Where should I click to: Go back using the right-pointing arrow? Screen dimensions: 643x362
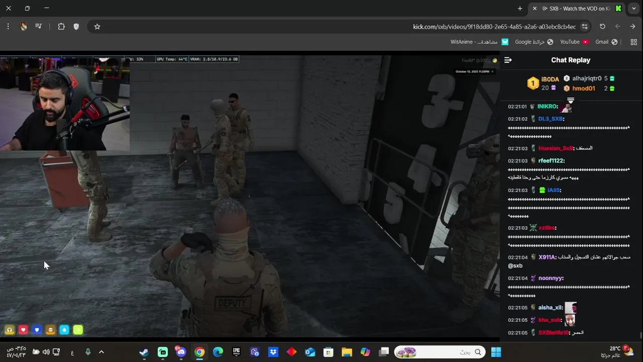coord(632,27)
